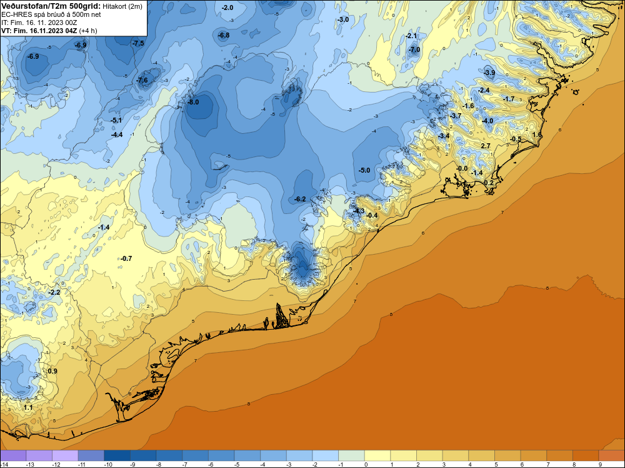Click the map title 'Veðurstofan/T2m 500grid:'
Image resolution: width=625 pixels, height=468 pixels.
point(51,6)
